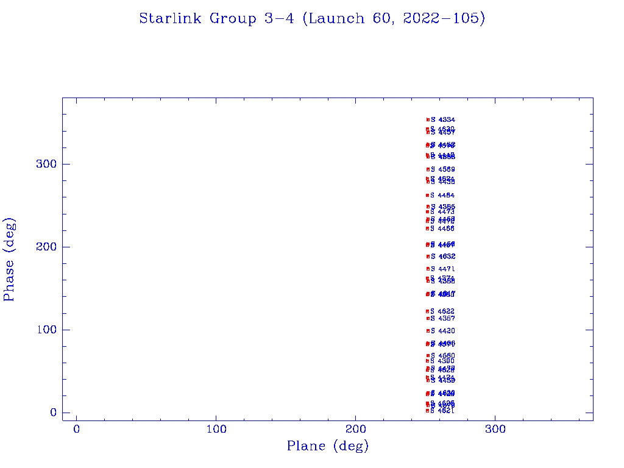Image resolution: width=624 pixels, height=468 pixels.
Task: Click the S 4560 satellite label
Action: [x=443, y=355]
